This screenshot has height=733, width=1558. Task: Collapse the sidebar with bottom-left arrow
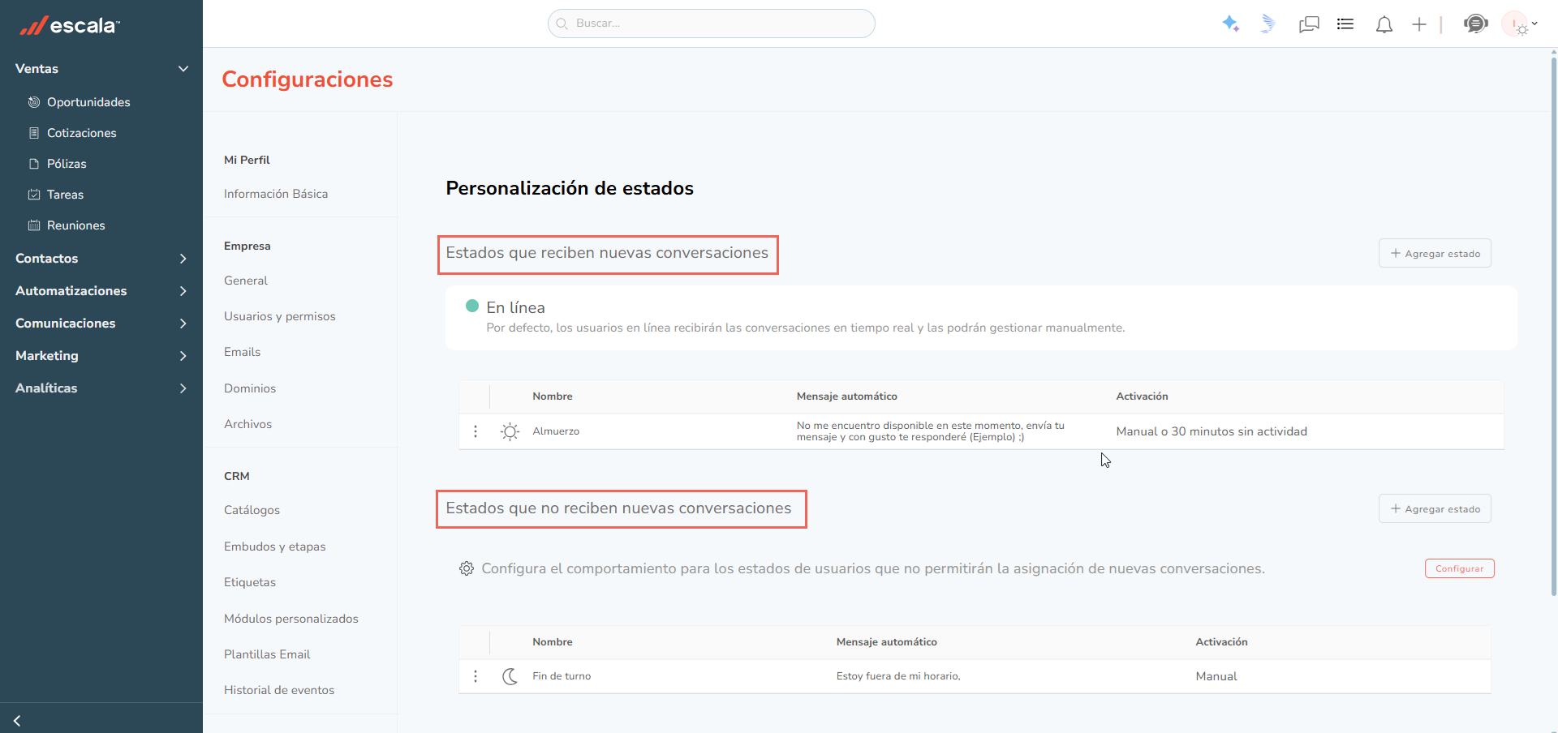[x=17, y=720]
